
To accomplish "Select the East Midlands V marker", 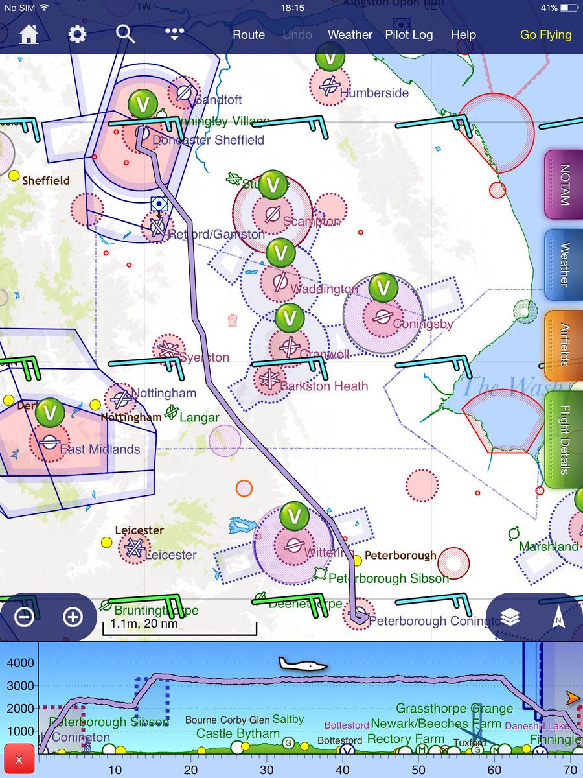I will point(50,412).
